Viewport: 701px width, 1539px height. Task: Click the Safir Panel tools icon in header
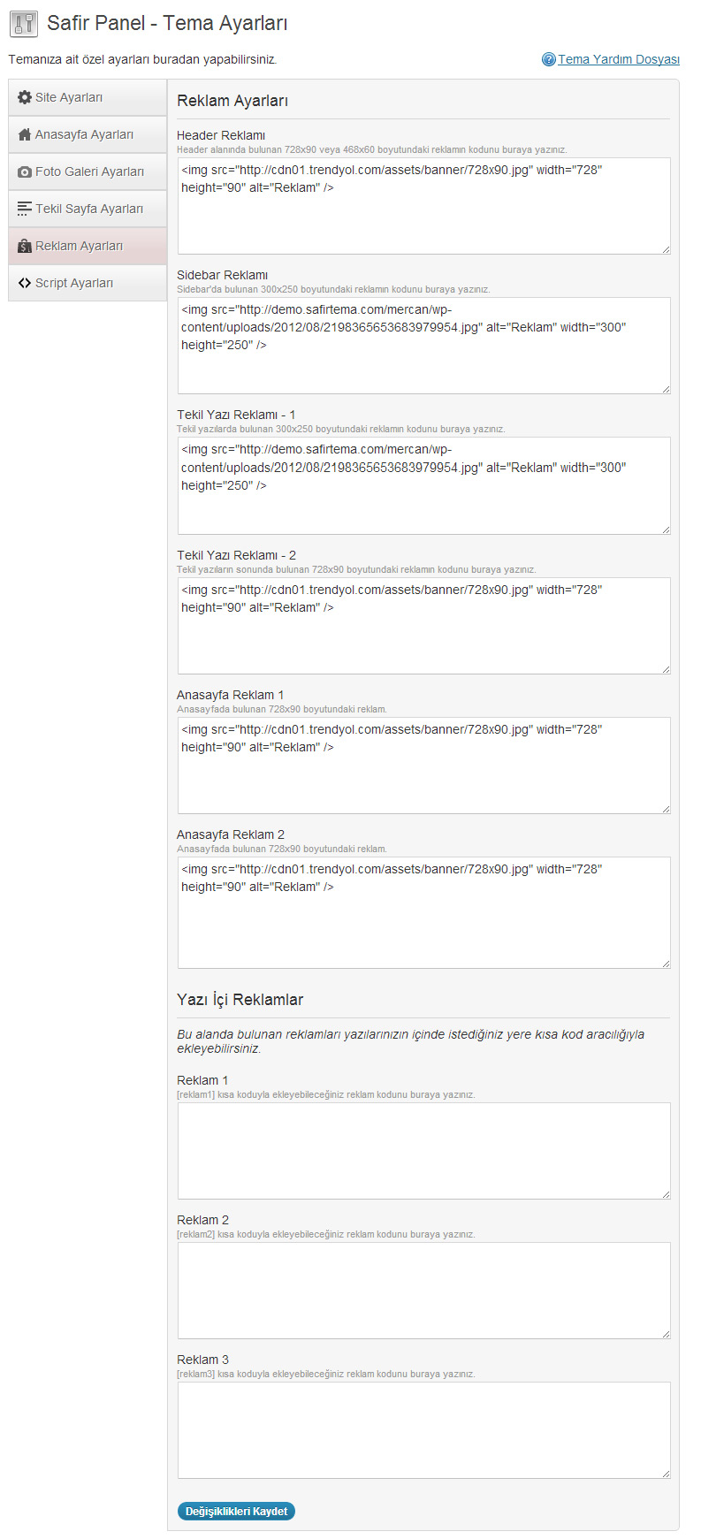click(x=24, y=24)
